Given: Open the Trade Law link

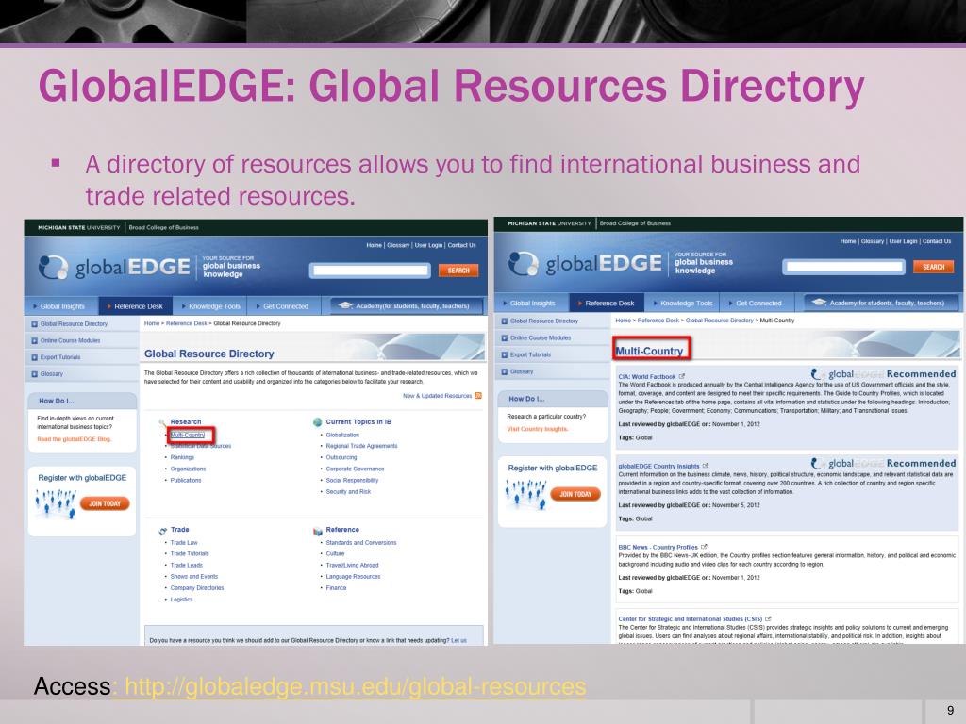Looking at the screenshot, I should pos(184,542).
